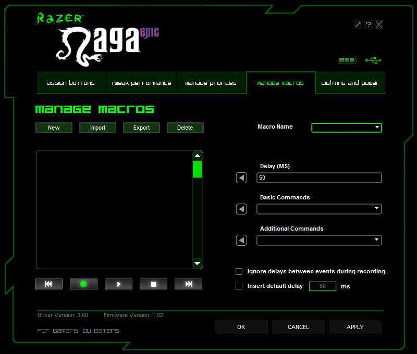
Task: Open the Tweak Performance tab
Action: pyautogui.click(x=141, y=83)
